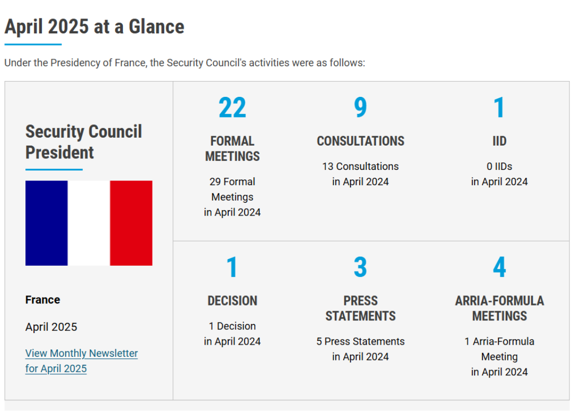Select the "PRESS STATEMENTS" label
Image resolution: width=572 pixels, height=414 pixels.
coord(360,308)
